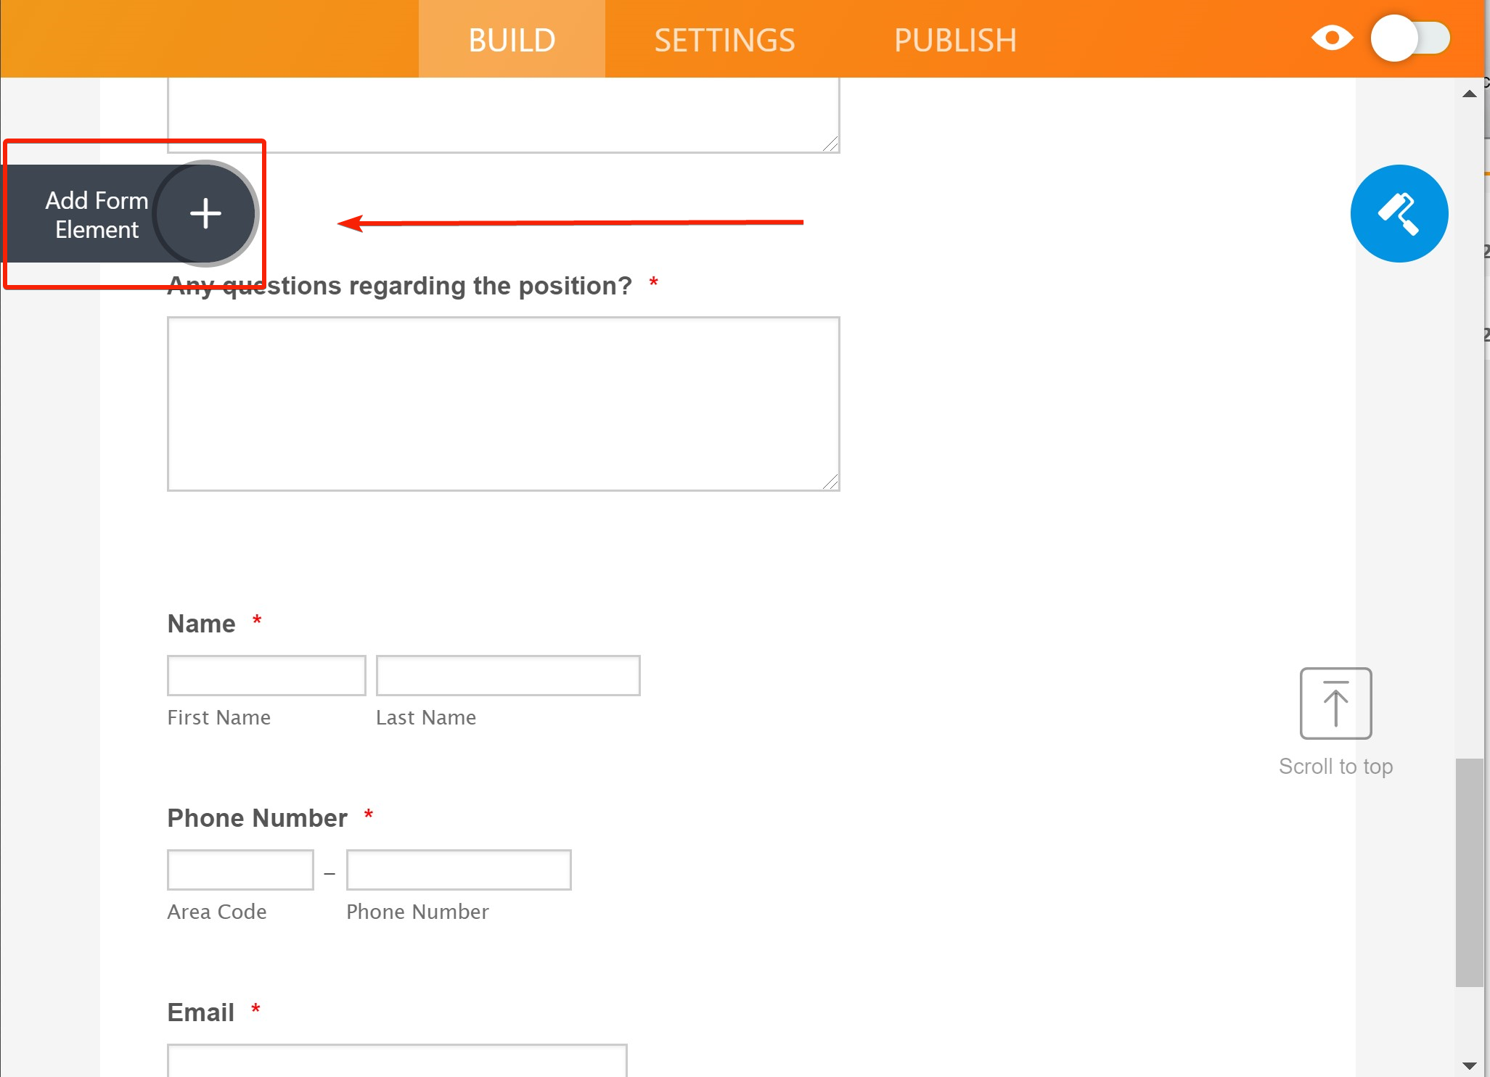Click the scrollbar down arrow

tap(1470, 1065)
